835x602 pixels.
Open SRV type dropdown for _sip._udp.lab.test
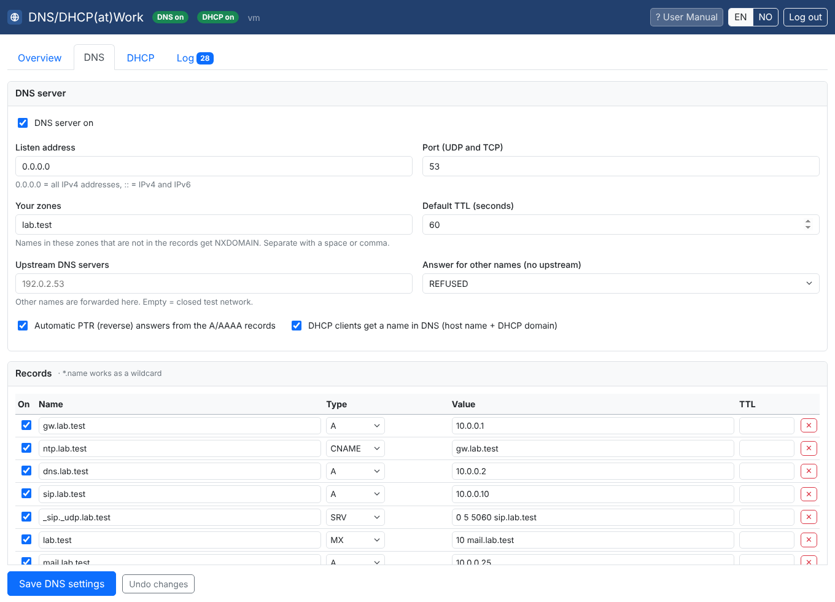point(355,517)
